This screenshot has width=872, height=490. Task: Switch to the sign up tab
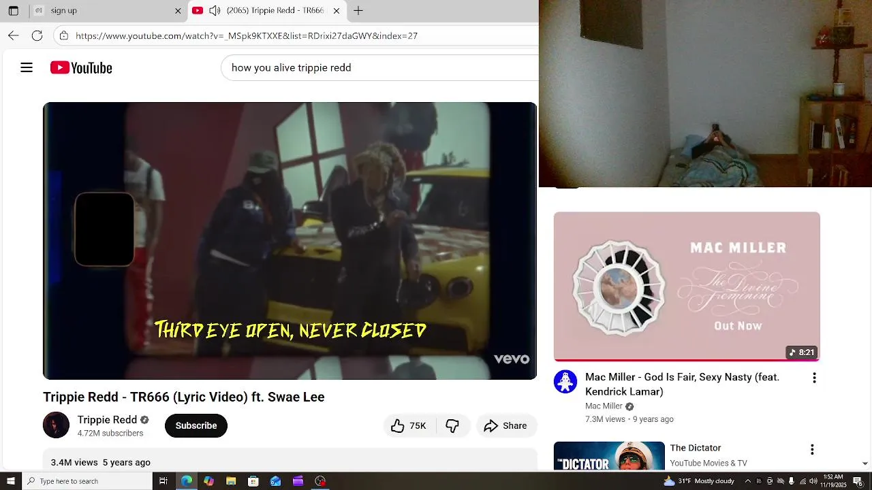(x=108, y=11)
